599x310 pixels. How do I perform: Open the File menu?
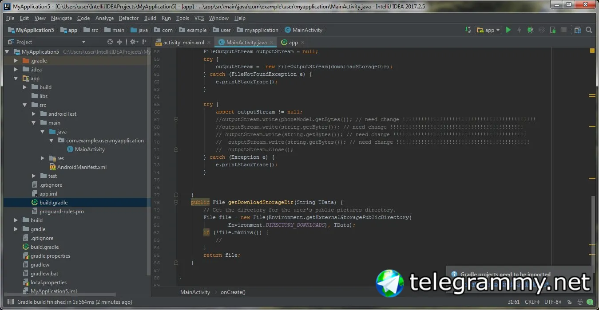[10, 18]
